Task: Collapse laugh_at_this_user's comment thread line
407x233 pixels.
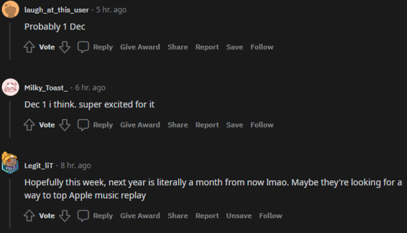Action: [10, 41]
